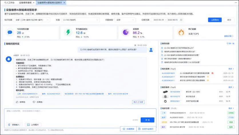Click the AI助手 bot avatar icon
The width and height of the screenshot is (239, 135).
[x=9, y=59]
